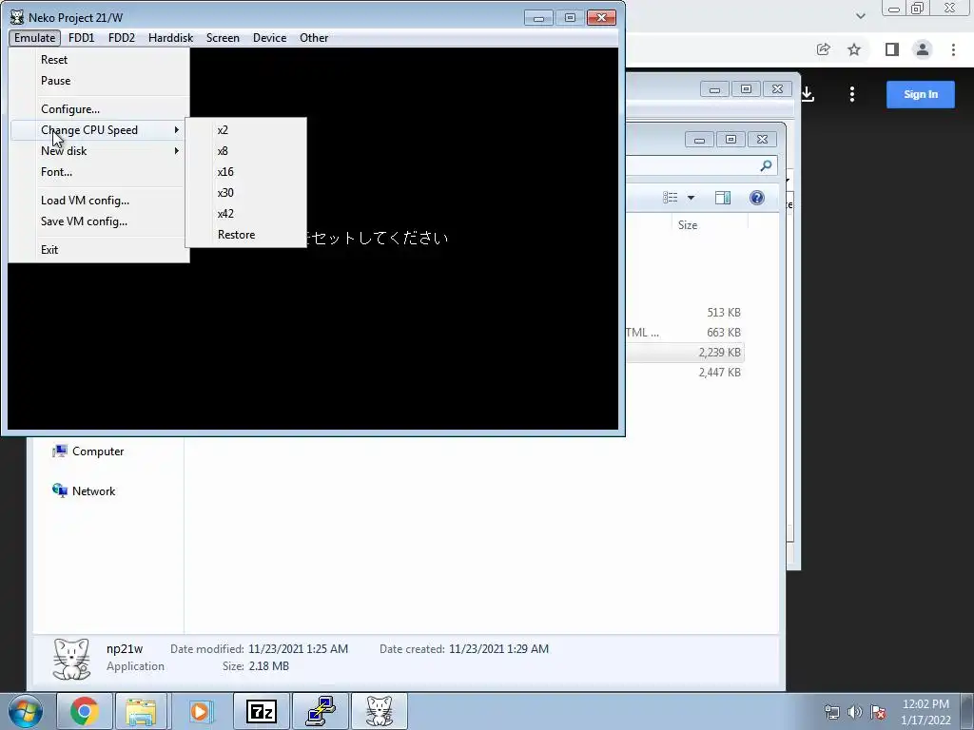Select Save VM config...
974x730 pixels.
coord(99,221)
